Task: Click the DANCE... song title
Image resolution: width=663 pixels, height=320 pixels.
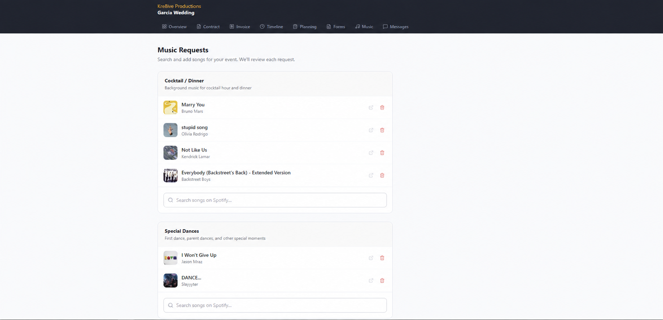Action: [191, 278]
